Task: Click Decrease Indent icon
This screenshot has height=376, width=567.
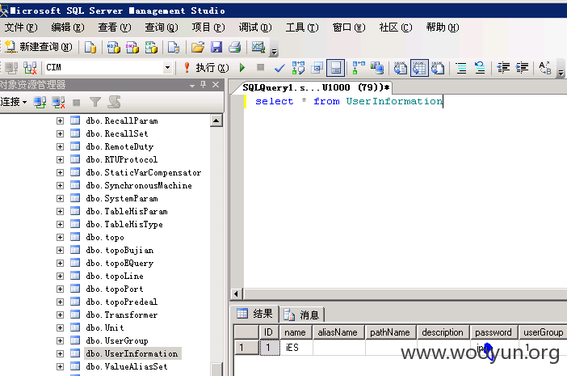Action: 503,68
